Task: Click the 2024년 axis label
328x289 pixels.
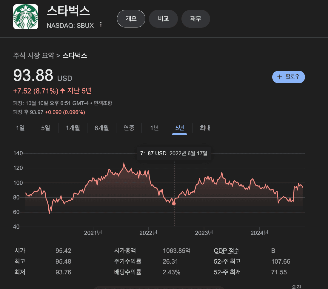Action: (259, 233)
